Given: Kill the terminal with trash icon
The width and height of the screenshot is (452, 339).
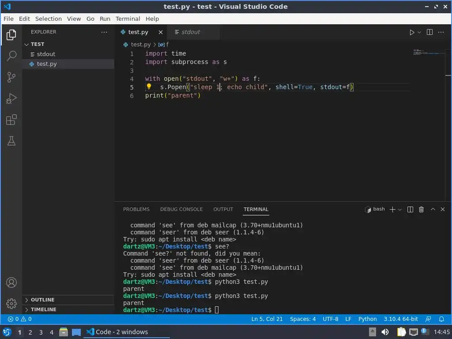Looking at the screenshot, I should [421, 210].
